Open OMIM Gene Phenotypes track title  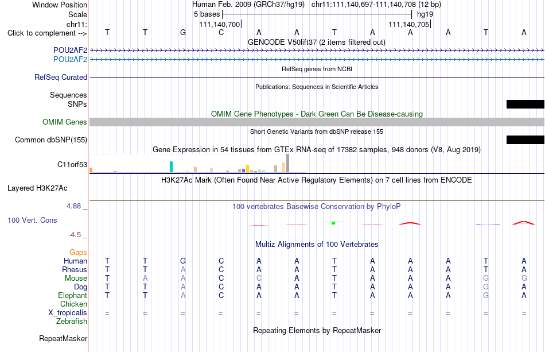[317, 114]
